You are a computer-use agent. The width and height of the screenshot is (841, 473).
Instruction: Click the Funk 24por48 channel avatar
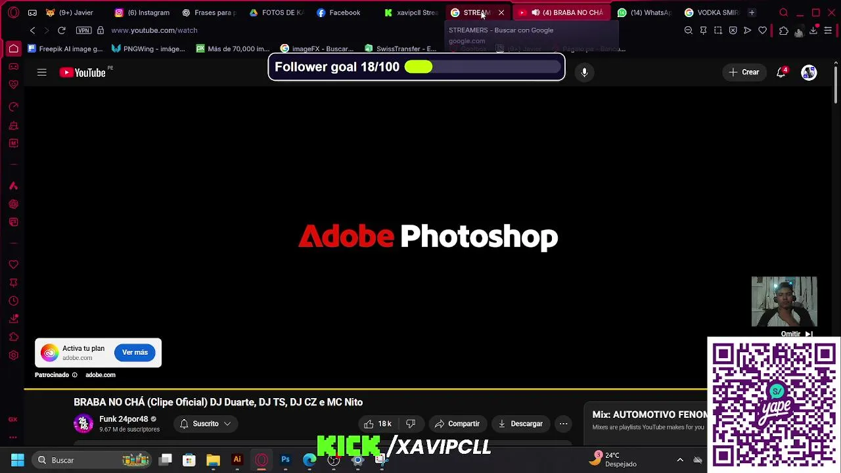coord(83,424)
